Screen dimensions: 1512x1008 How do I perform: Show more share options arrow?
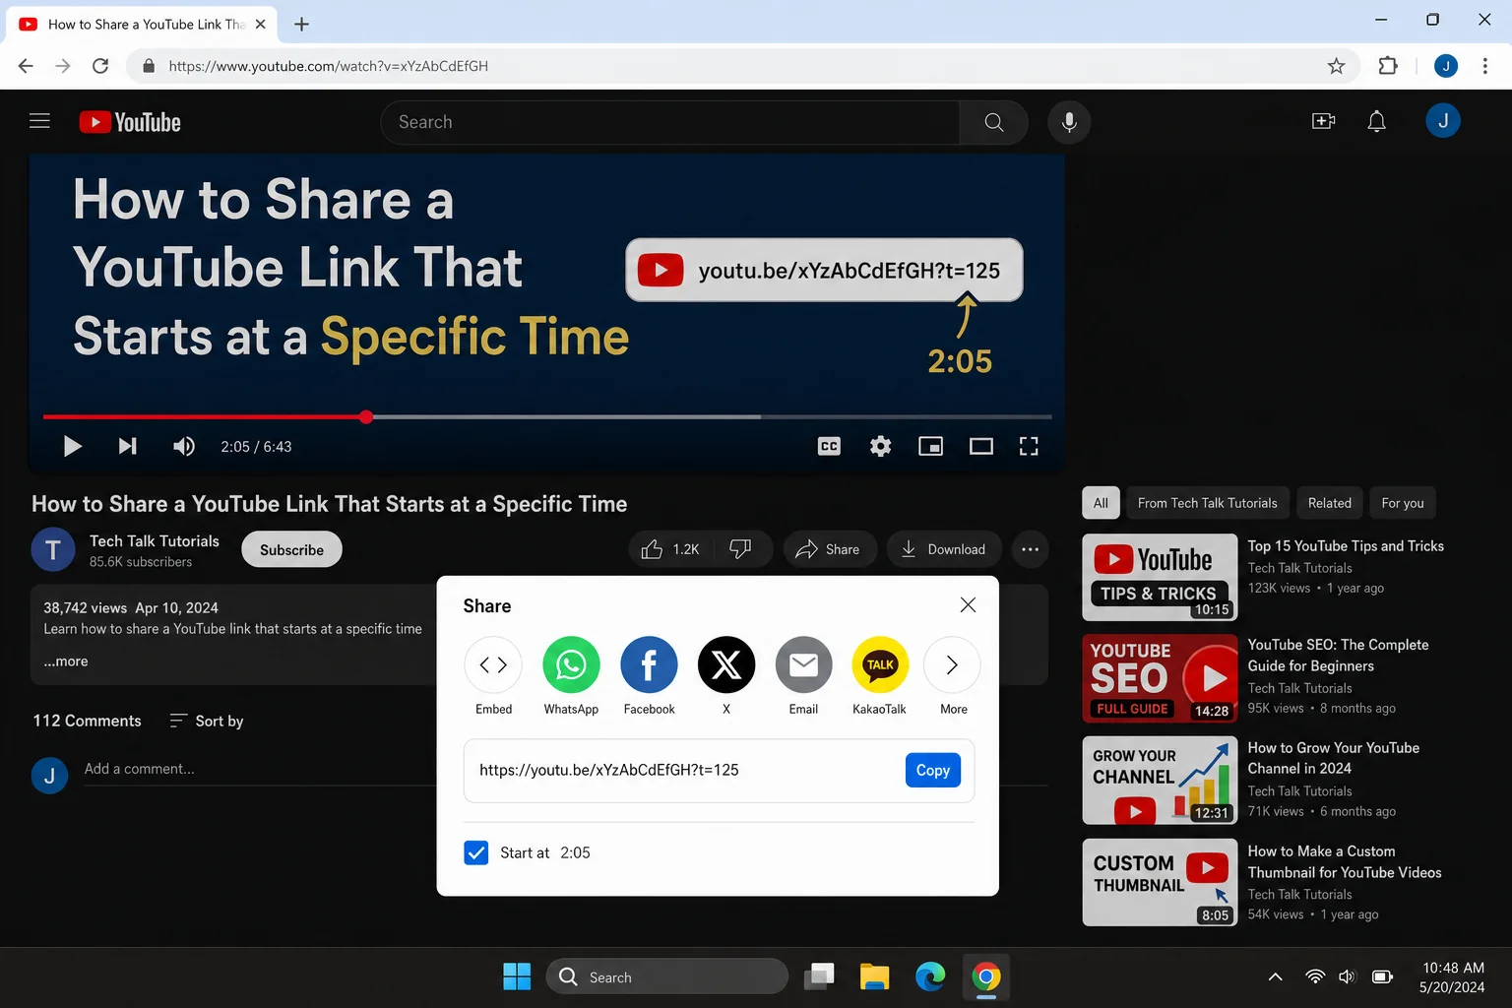[x=952, y=665]
